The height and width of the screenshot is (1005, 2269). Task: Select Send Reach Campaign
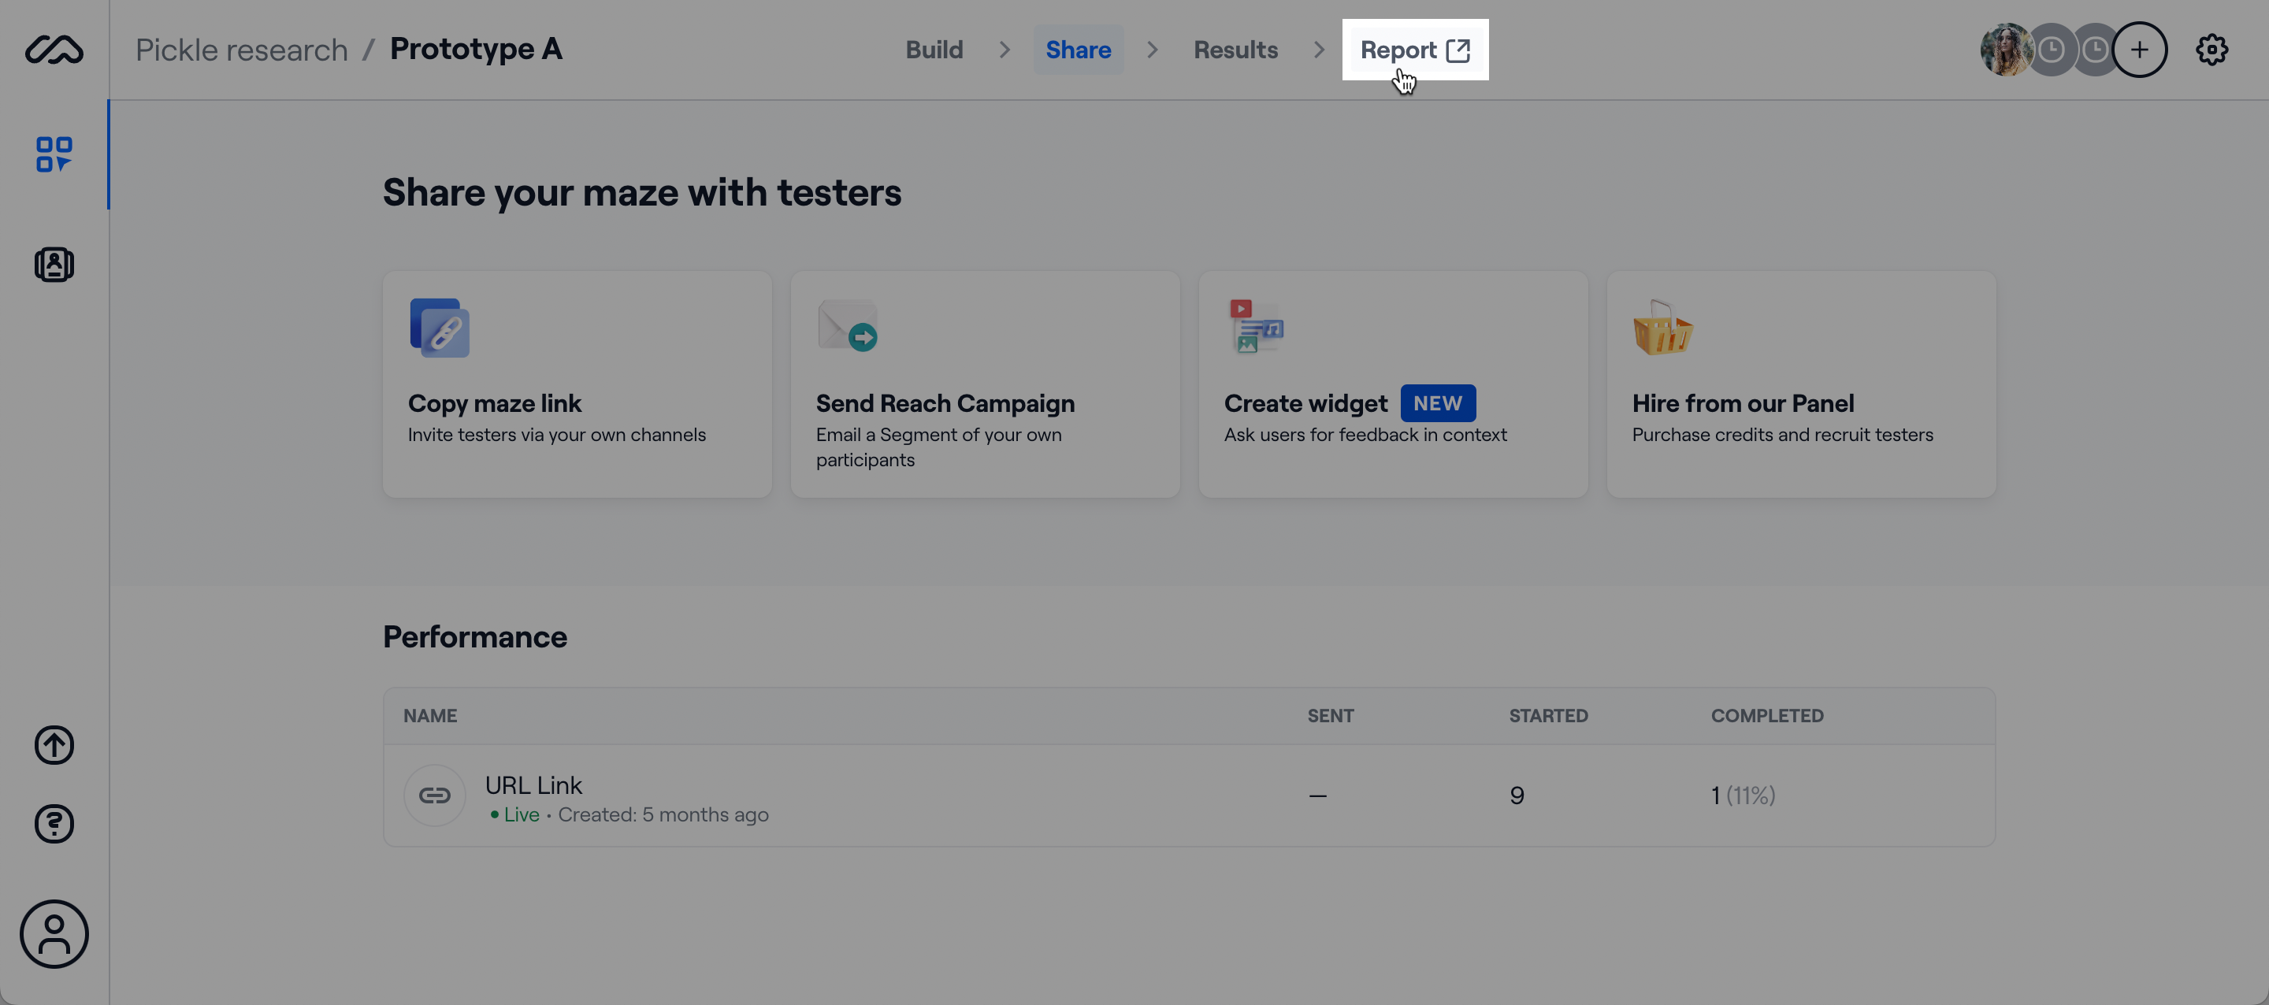985,385
